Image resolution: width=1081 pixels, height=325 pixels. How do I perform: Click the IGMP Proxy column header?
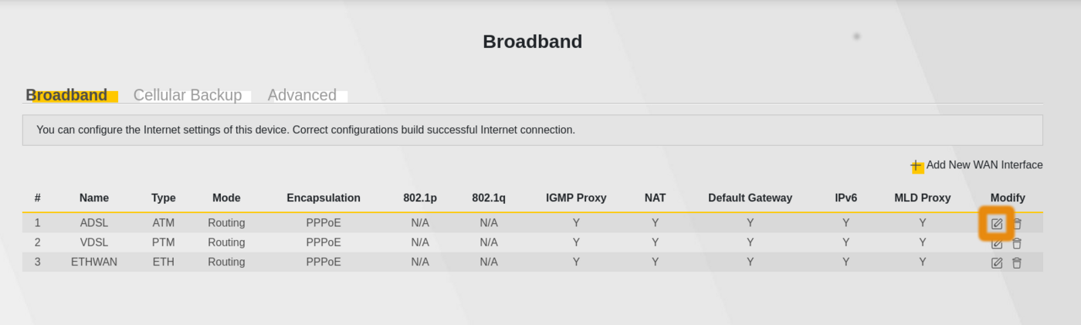coord(576,198)
